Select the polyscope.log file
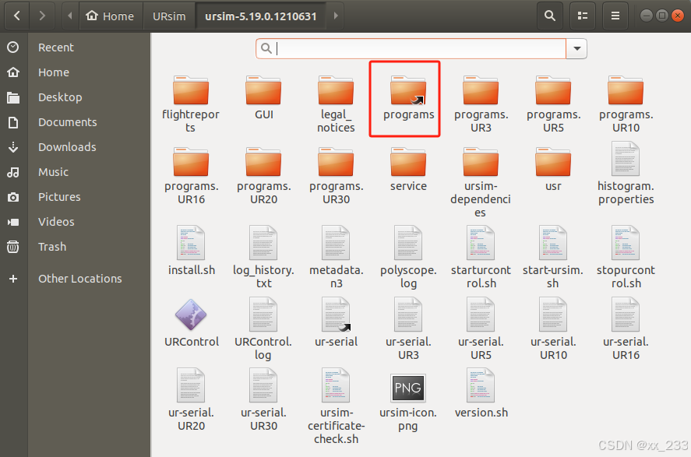 coord(408,258)
